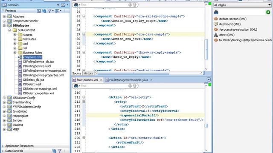Click Find Previous arrow in lower editor

134,86
